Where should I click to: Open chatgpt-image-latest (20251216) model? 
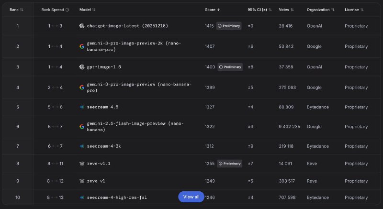click(127, 26)
